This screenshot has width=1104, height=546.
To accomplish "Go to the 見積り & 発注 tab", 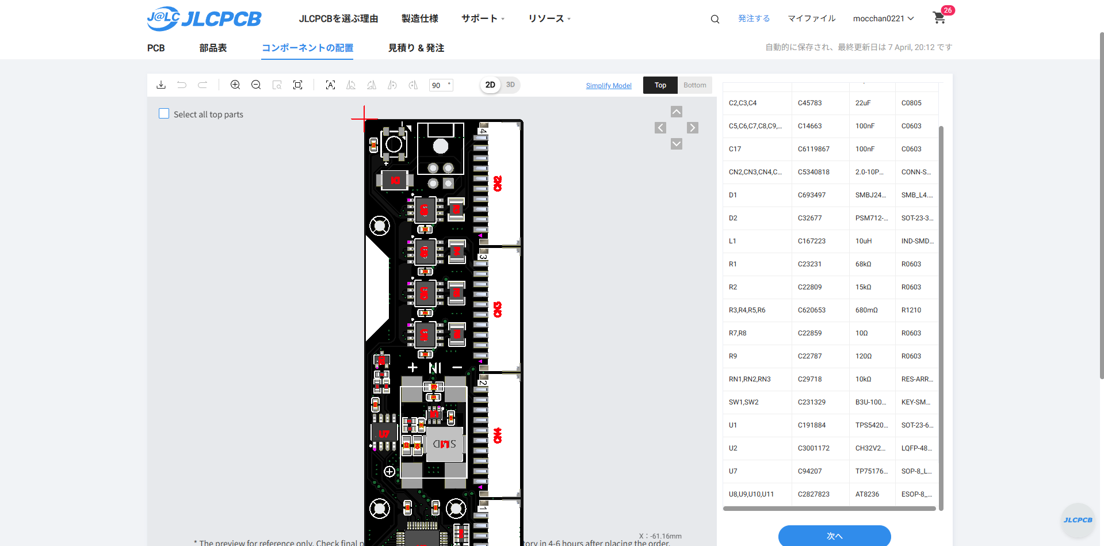I will (416, 48).
